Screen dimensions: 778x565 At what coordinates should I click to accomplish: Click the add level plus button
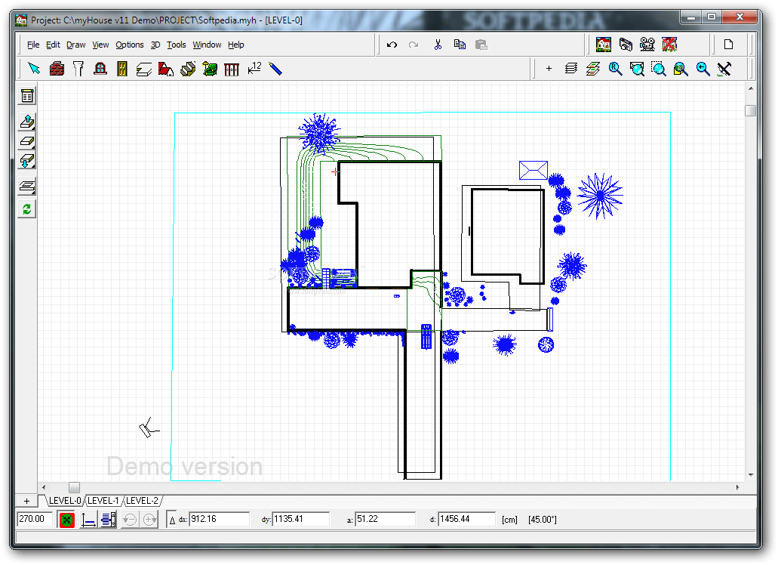click(x=27, y=501)
